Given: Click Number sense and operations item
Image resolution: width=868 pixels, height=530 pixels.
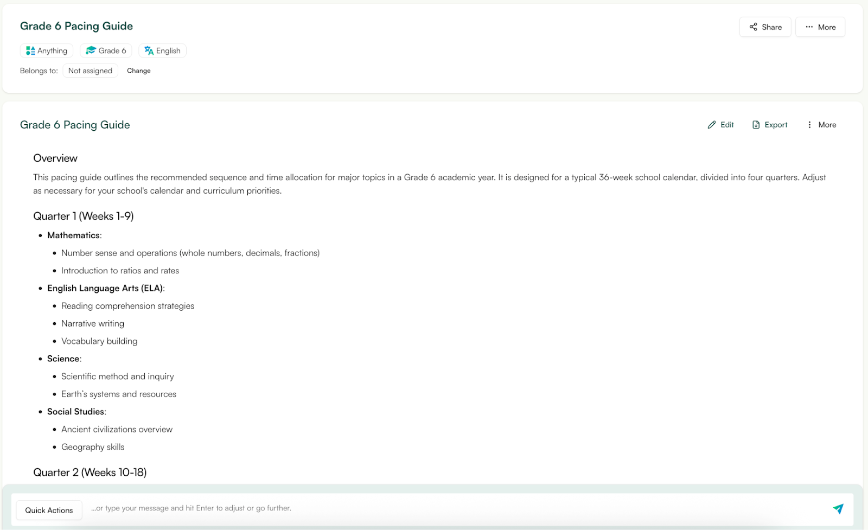Looking at the screenshot, I should [x=190, y=253].
